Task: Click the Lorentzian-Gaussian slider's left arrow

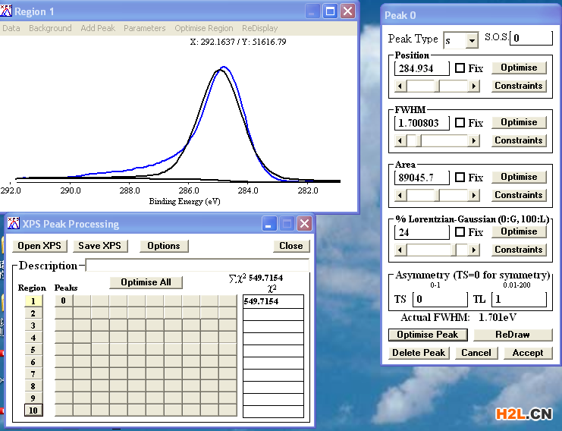Action: [400, 250]
